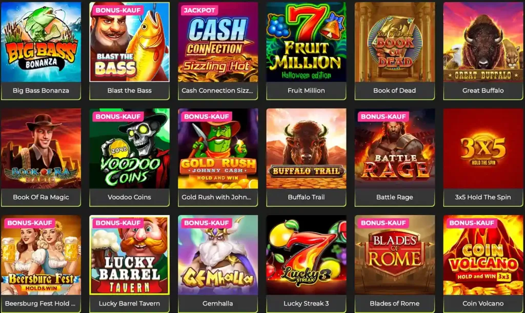Screen dimensions: 525x313
Task: Click the JACKPOT badge on Cash Connection
Action: click(x=199, y=10)
